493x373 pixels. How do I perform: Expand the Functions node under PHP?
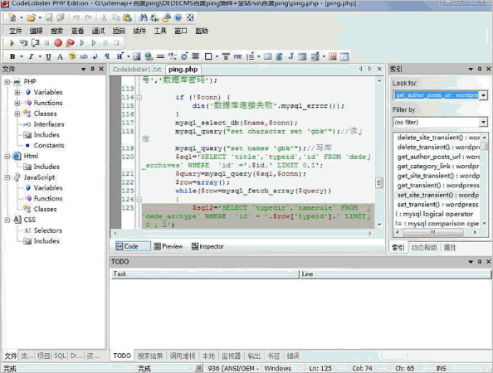17,103
